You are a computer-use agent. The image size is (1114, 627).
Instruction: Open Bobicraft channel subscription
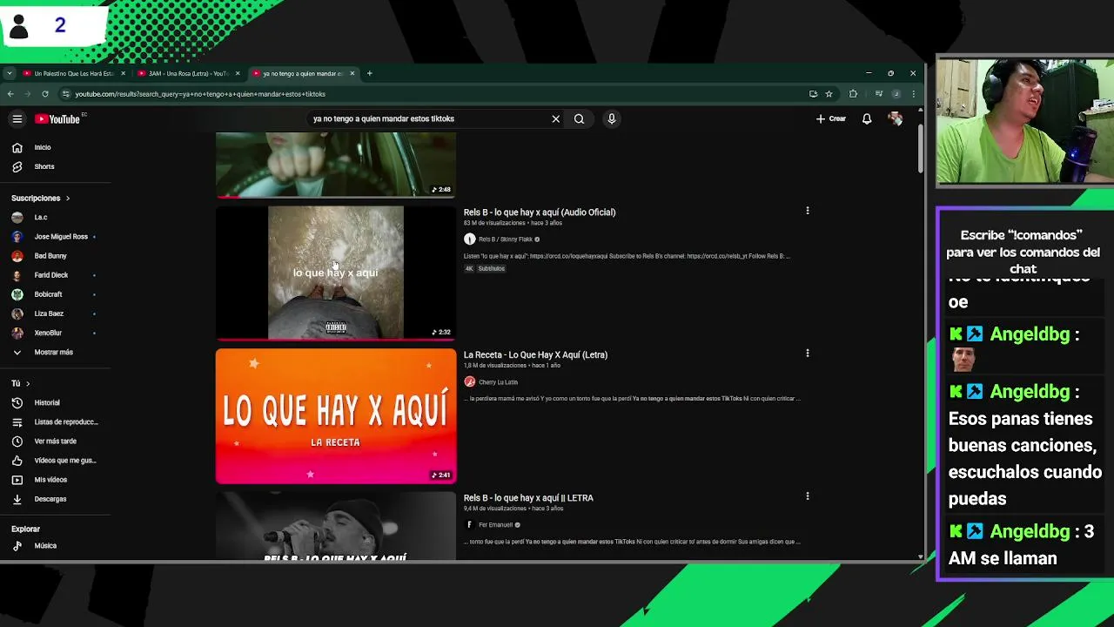click(48, 294)
